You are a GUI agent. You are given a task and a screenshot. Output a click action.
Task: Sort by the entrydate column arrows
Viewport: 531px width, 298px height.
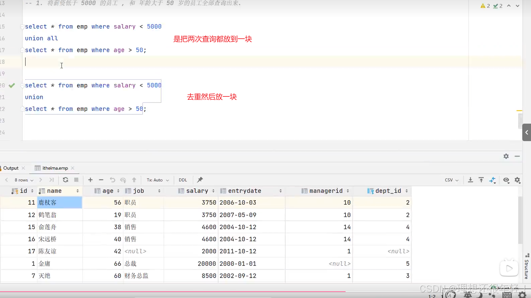[281, 191]
